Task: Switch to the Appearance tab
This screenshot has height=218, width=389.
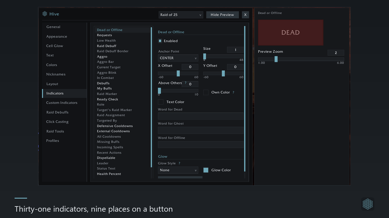Action: pos(64,36)
